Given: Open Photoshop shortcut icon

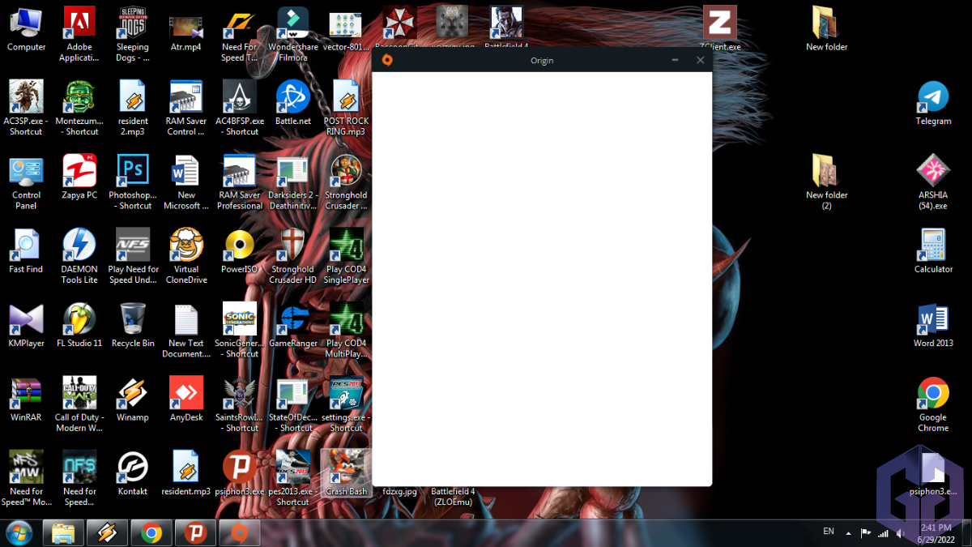Looking at the screenshot, I should click(x=133, y=182).
